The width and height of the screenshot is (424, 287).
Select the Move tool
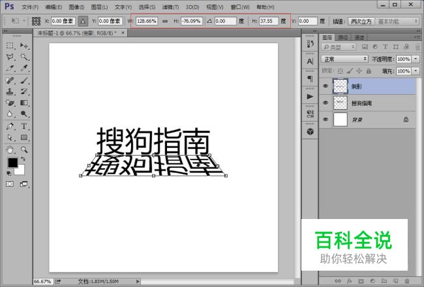tap(24, 46)
